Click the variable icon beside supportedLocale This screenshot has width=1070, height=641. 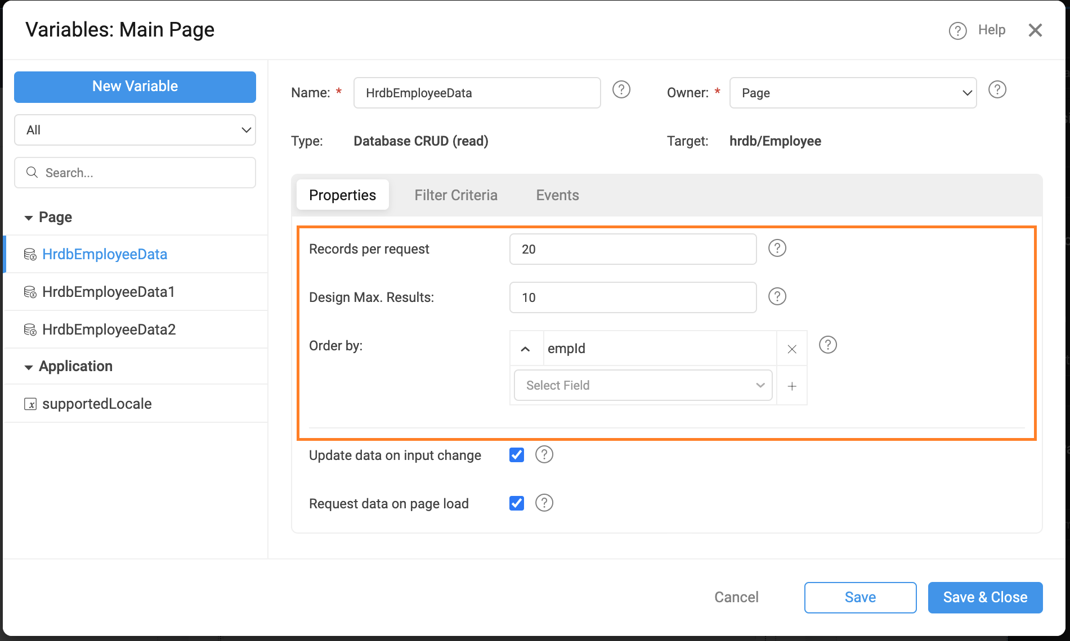(x=31, y=403)
